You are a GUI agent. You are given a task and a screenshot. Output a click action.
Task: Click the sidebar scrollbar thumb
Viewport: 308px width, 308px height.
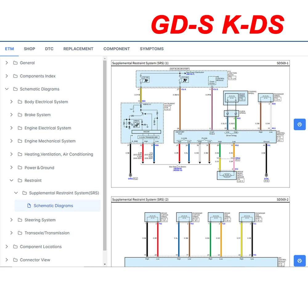coord(105,155)
